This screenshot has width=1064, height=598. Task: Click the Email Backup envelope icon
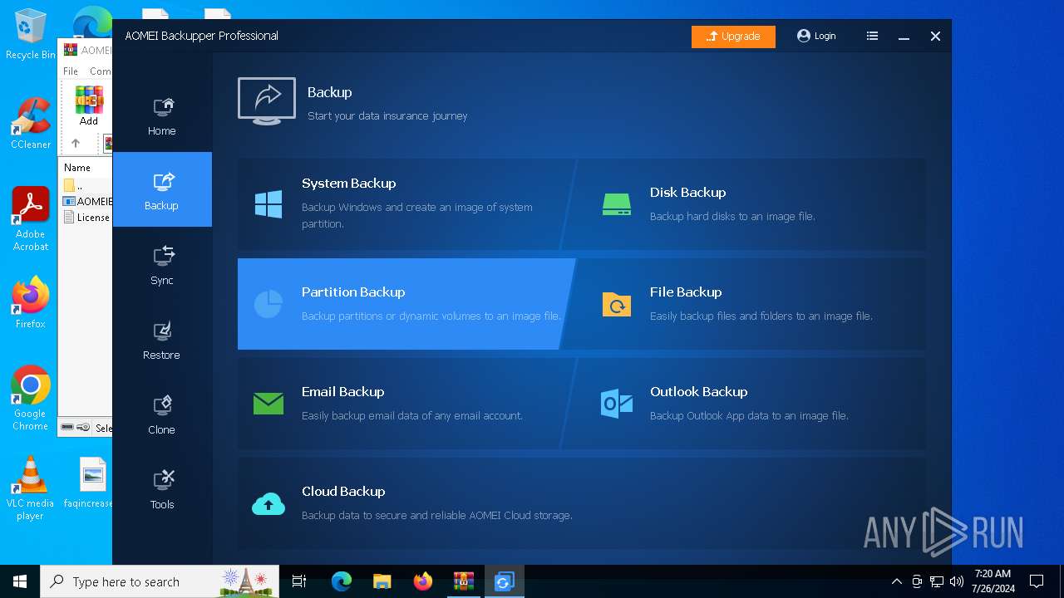pyautogui.click(x=268, y=404)
